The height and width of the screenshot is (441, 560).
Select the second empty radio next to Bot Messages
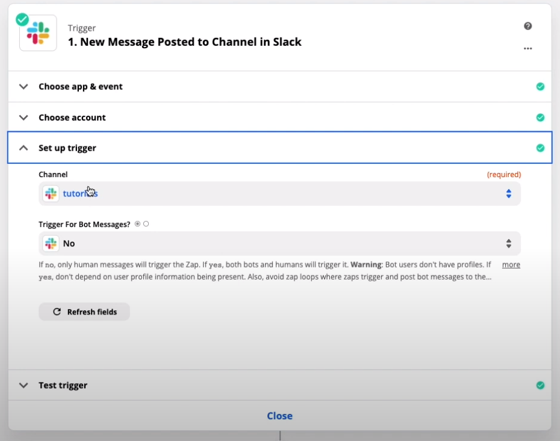(x=146, y=224)
